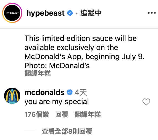Reply to the comment with 回覆
Viewport: 158px width, 140px height.
click(x=62, y=114)
